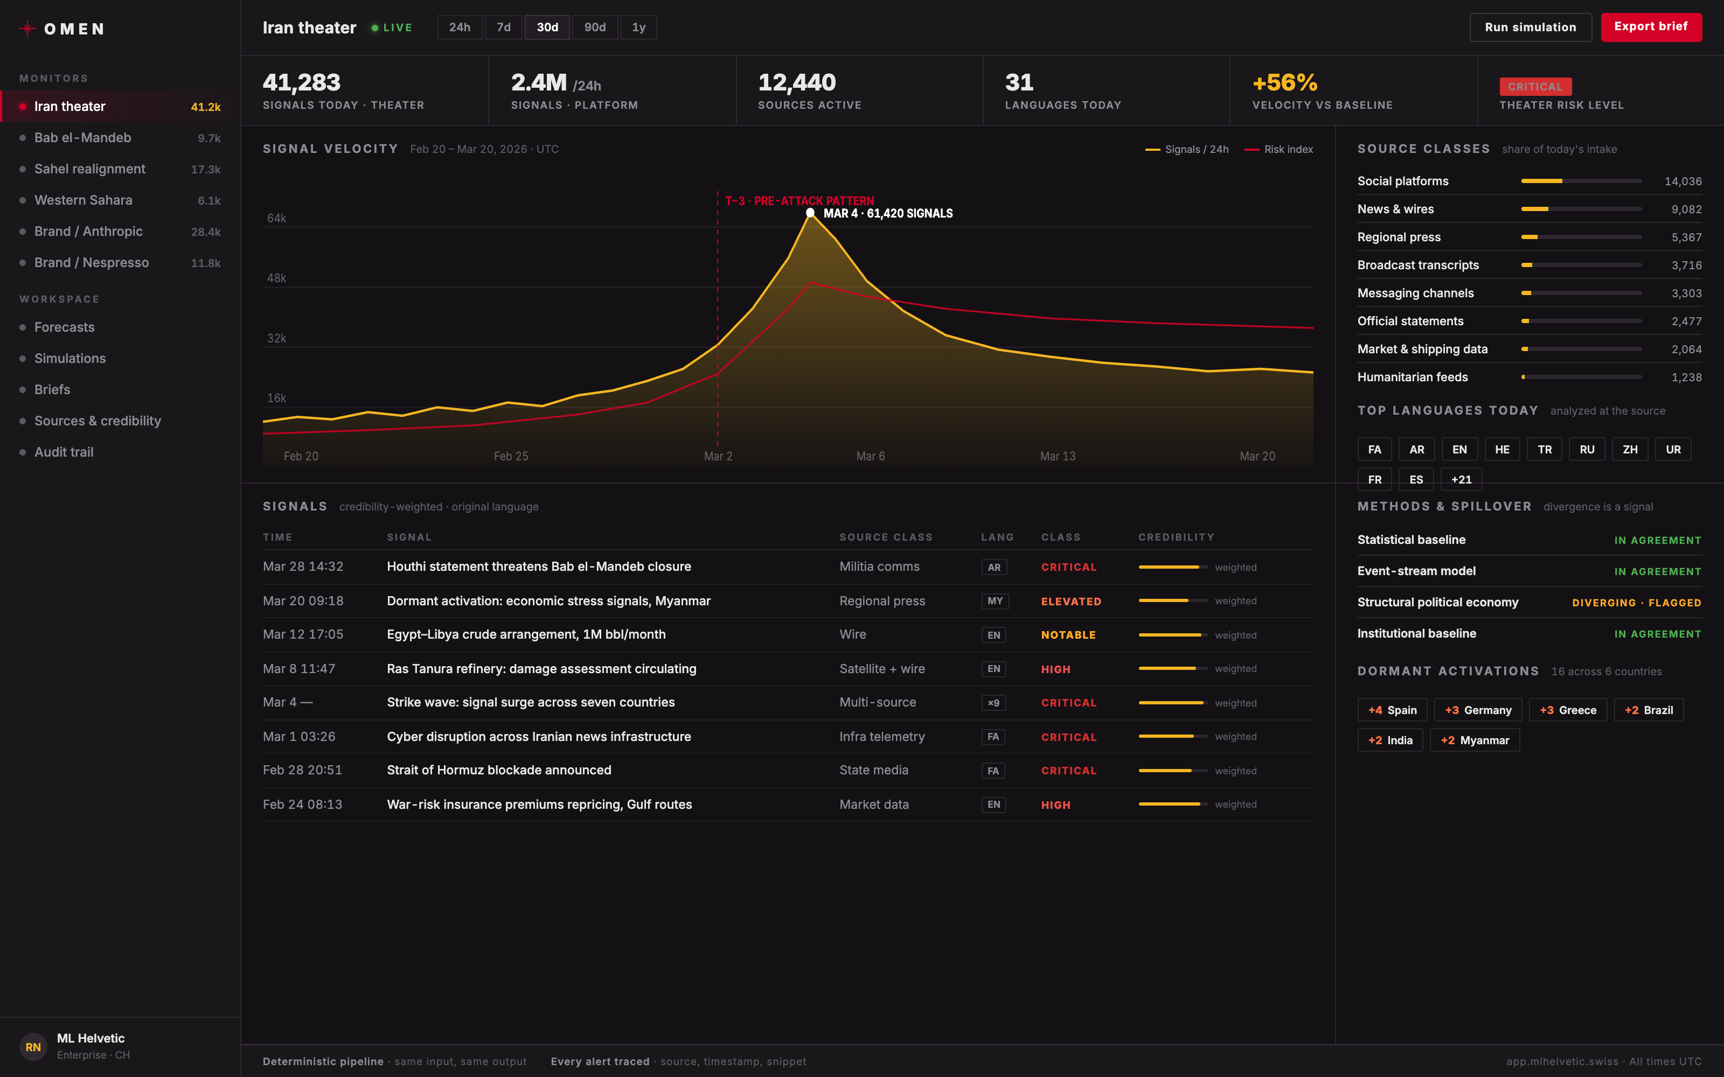Open Houthi statement Bab el-Mandeb signal row
Screen dimensions: 1724x1077
[x=788, y=567]
